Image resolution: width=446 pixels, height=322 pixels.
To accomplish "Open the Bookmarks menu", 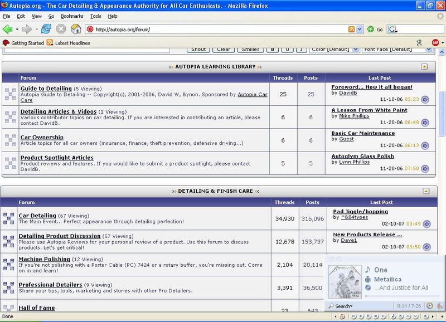I will [x=72, y=16].
